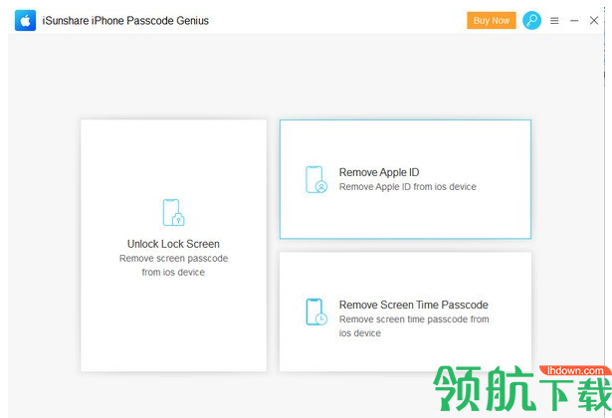Minimize the Passcode Genius window
Image resolution: width=612 pixels, height=418 pixels.
point(574,21)
